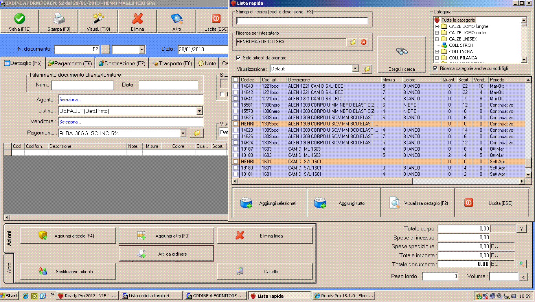Click the Visual. (F10) preview wand icon
The image size is (537, 302).
[98, 19]
